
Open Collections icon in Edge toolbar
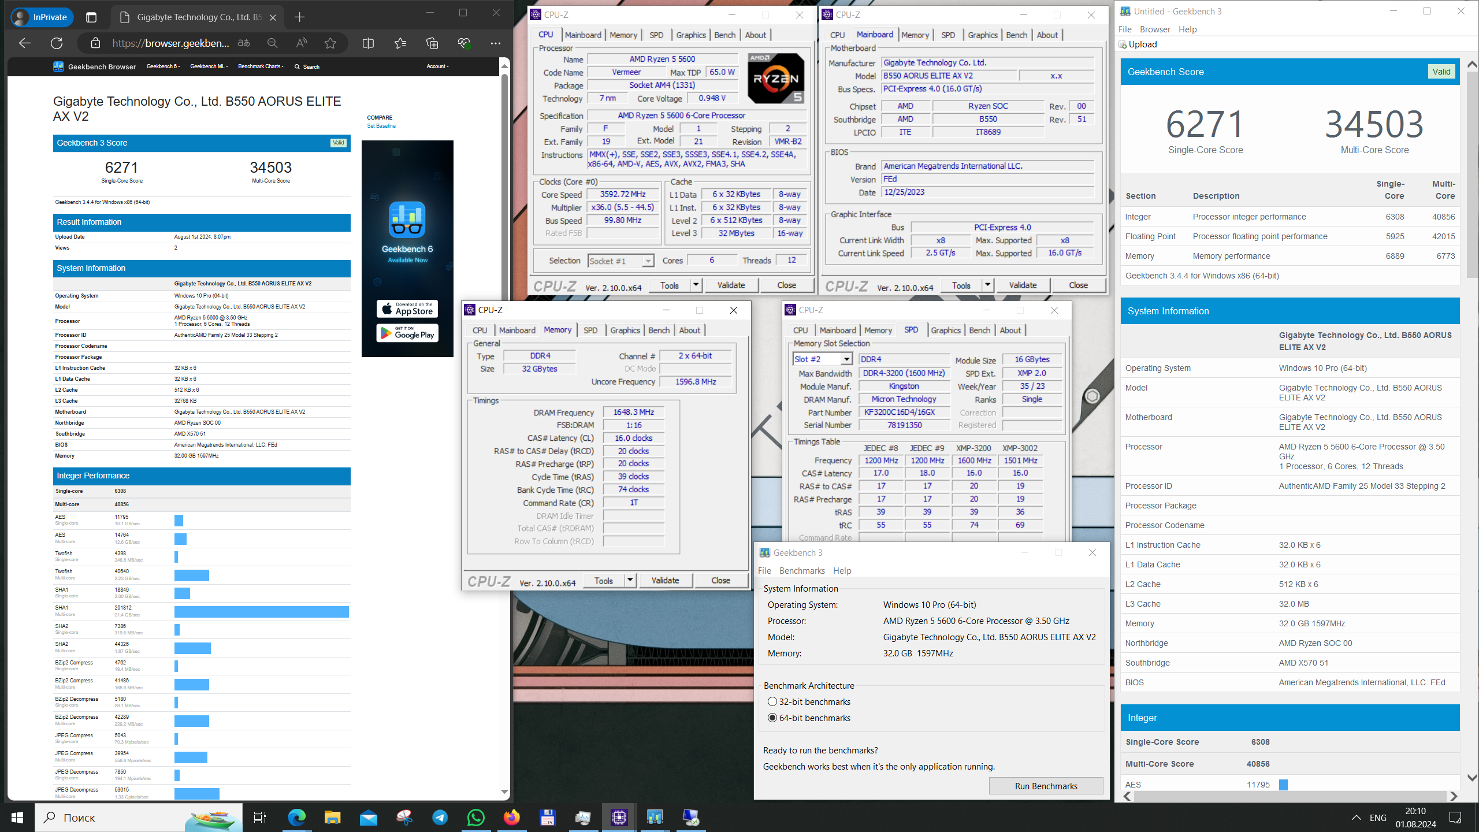click(x=432, y=43)
